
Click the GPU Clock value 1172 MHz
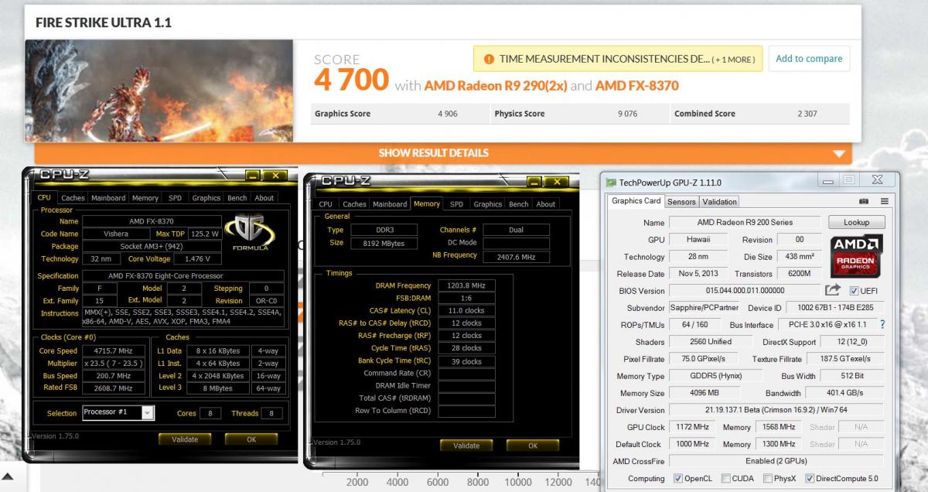pyautogui.click(x=691, y=427)
